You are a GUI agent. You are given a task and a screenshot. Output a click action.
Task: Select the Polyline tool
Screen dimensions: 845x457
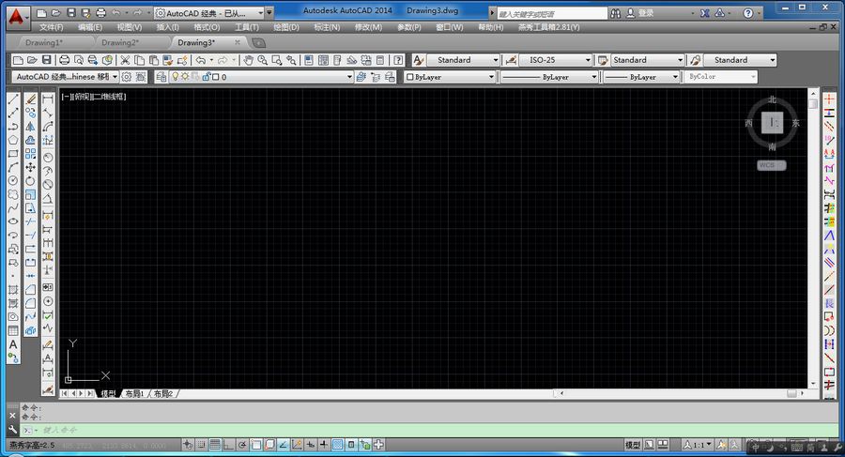coord(13,126)
